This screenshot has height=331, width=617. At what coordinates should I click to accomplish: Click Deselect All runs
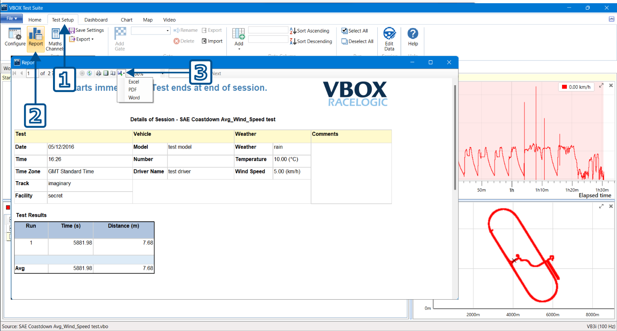pos(357,41)
